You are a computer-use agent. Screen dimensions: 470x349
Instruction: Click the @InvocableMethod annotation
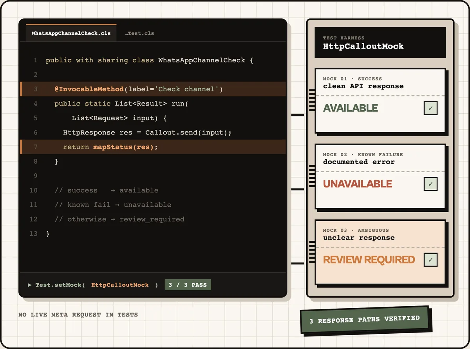(89, 89)
